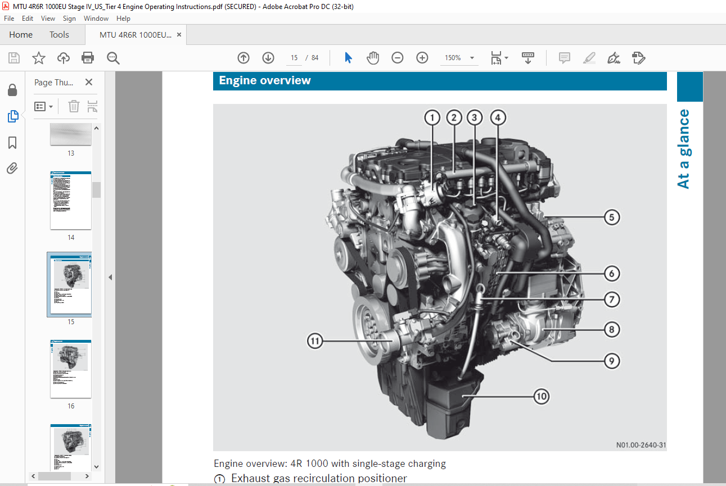This screenshot has height=486, width=726.
Task: Zoom in with the plus icon
Action: pyautogui.click(x=422, y=58)
